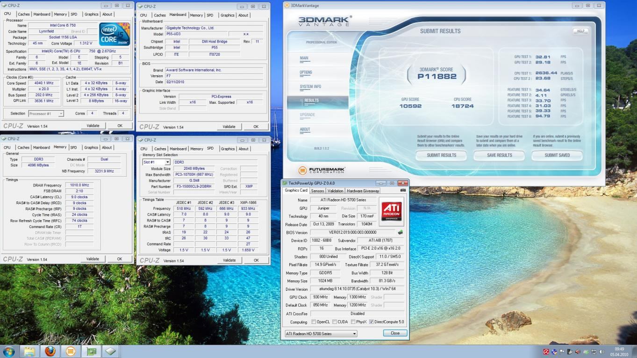Click the orange 3DMark Vantage taskbar icon
The height and width of the screenshot is (358, 637).
pyautogui.click(x=70, y=351)
